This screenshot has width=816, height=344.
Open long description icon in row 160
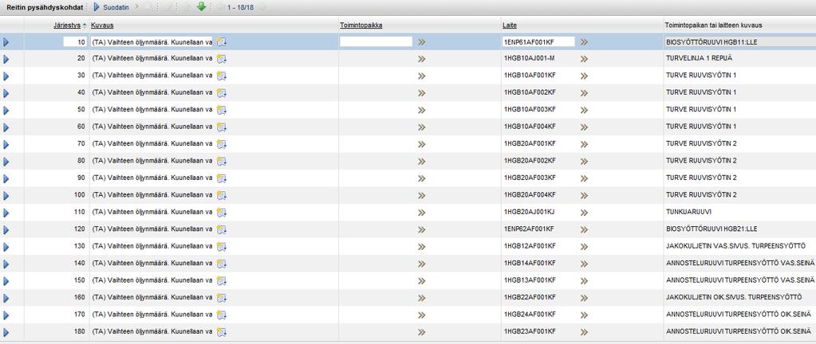[x=222, y=299]
